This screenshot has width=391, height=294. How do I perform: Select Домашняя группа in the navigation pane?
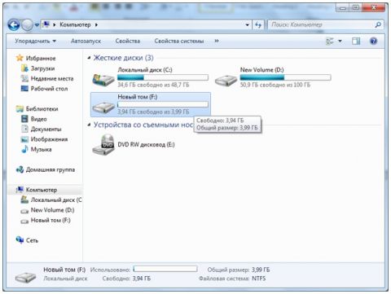51,169
